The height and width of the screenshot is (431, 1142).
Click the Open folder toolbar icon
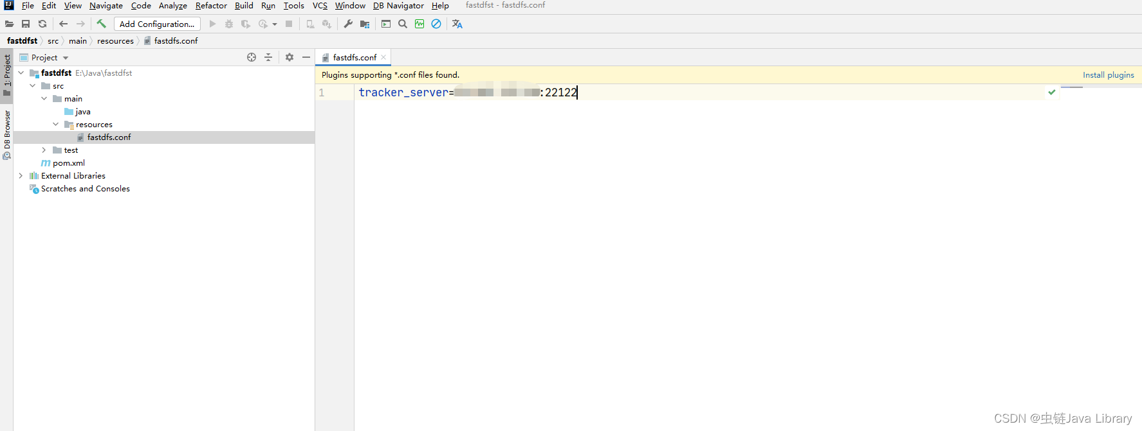(9, 24)
